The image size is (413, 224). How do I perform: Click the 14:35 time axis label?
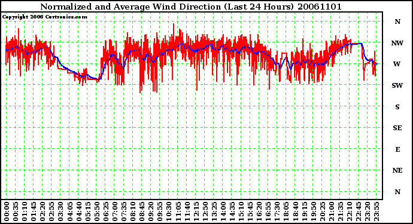pyautogui.click(x=232, y=212)
